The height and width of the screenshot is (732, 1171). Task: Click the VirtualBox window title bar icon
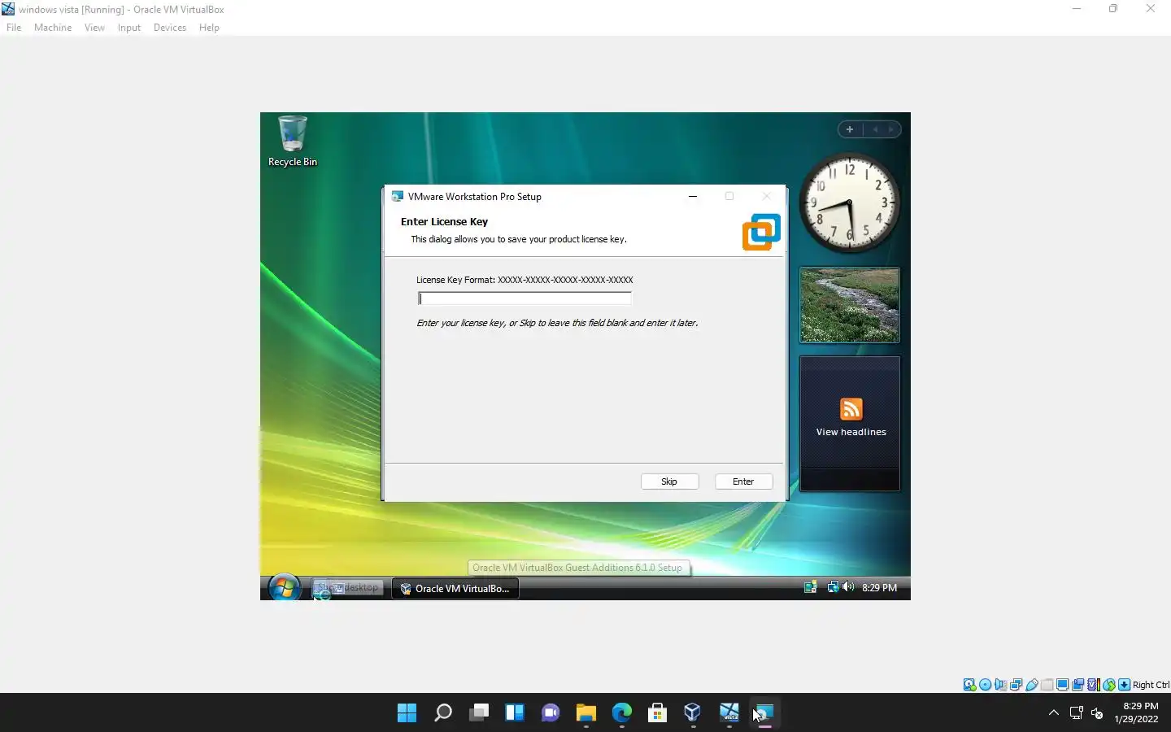tap(8, 9)
